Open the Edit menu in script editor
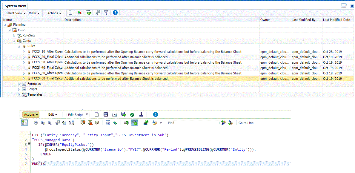 pyautogui.click(x=53, y=114)
